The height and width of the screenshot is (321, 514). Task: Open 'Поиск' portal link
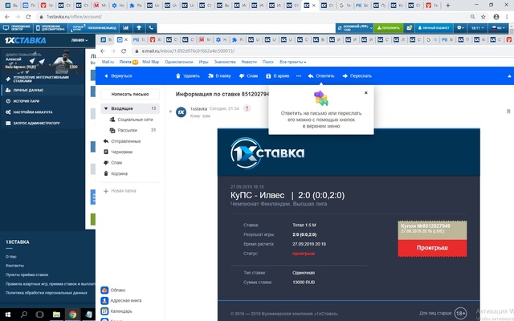click(267, 62)
